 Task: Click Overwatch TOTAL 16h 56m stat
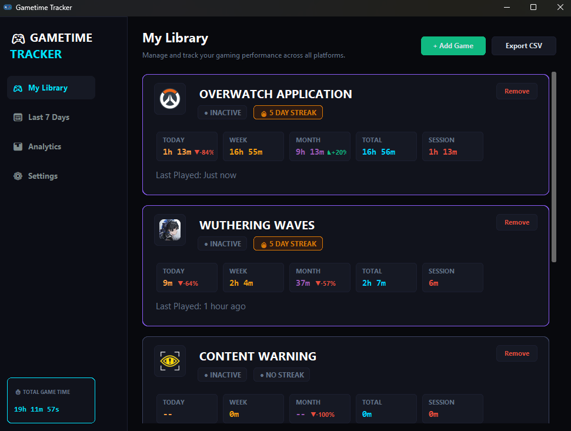click(x=386, y=146)
